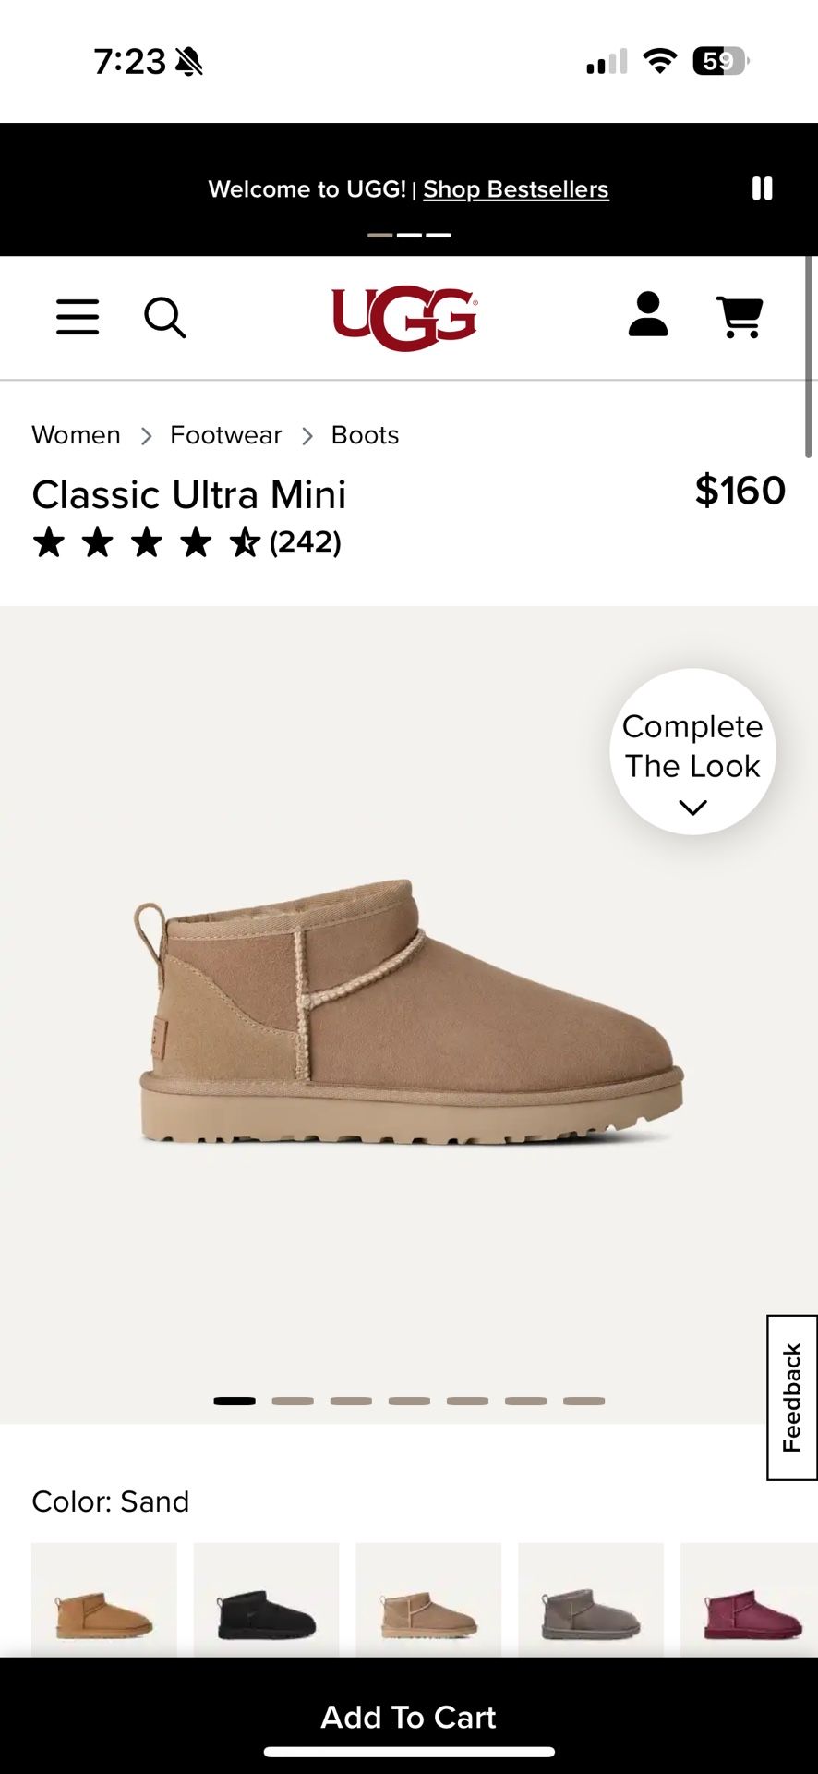
Task: Expand the Women breadcrumb arrow
Action: pos(147,435)
